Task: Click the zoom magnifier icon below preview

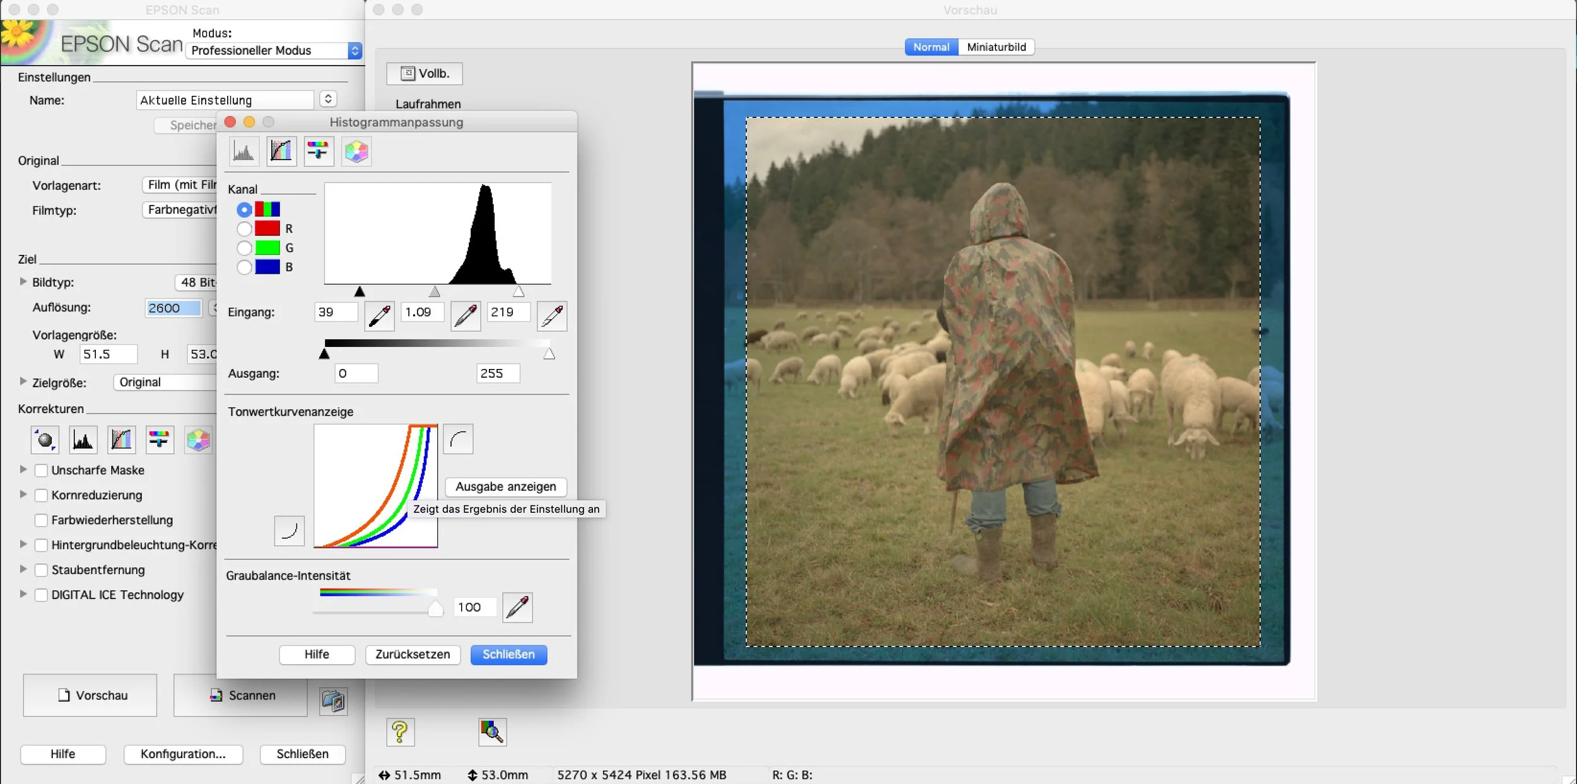Action: click(492, 732)
